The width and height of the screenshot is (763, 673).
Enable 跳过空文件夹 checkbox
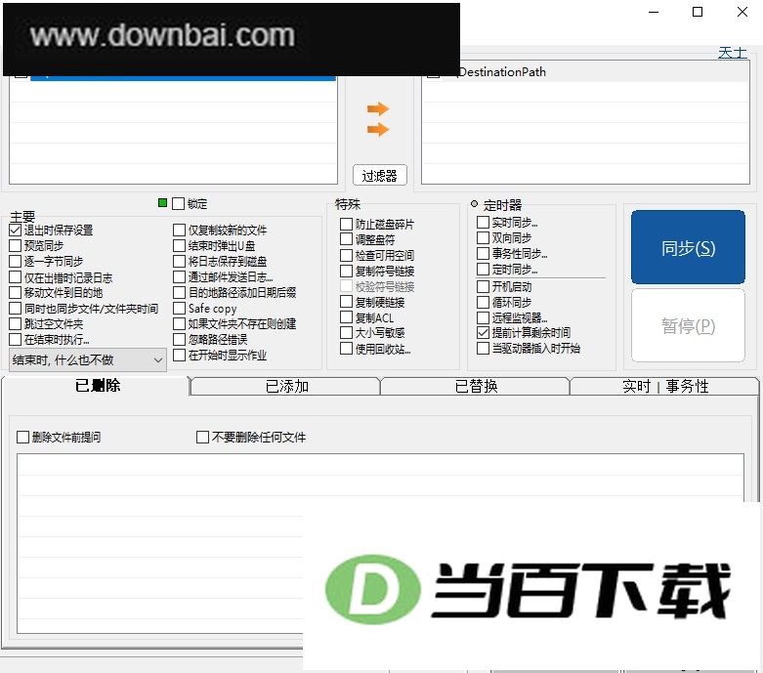tap(16, 323)
